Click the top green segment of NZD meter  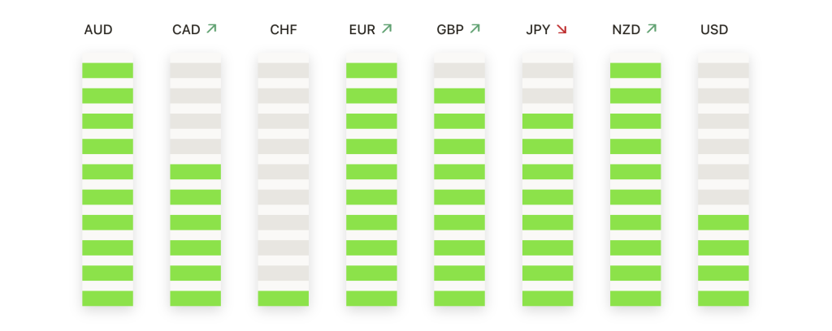(x=635, y=71)
